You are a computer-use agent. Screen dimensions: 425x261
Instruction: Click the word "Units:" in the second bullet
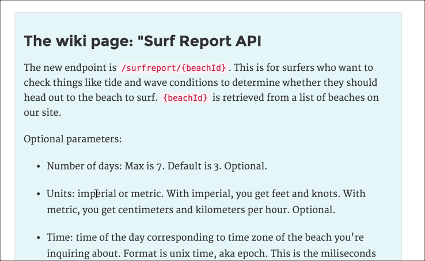(x=60, y=194)
